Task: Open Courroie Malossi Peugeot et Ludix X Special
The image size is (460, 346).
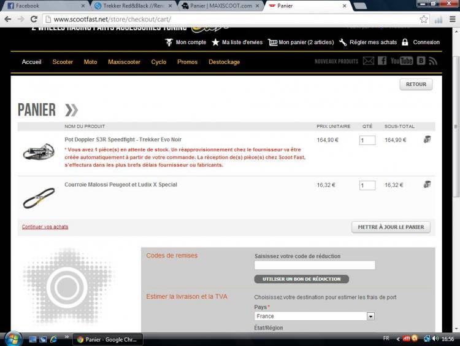Action: (121, 184)
